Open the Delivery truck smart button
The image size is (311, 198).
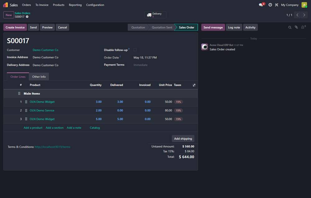155,15
